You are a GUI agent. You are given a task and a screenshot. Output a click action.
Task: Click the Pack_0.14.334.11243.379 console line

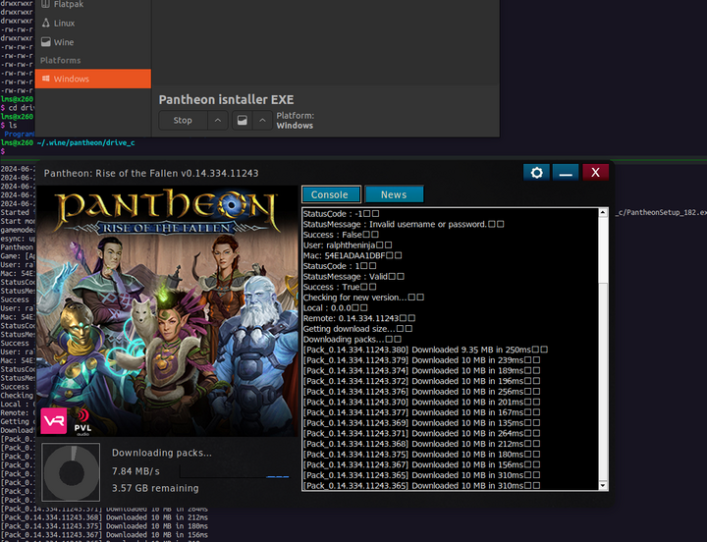tap(421, 360)
